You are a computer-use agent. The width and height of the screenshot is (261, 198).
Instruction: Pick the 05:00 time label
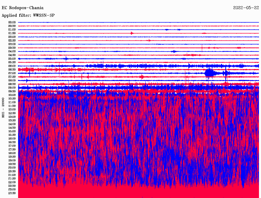pyautogui.click(x=12, y=59)
